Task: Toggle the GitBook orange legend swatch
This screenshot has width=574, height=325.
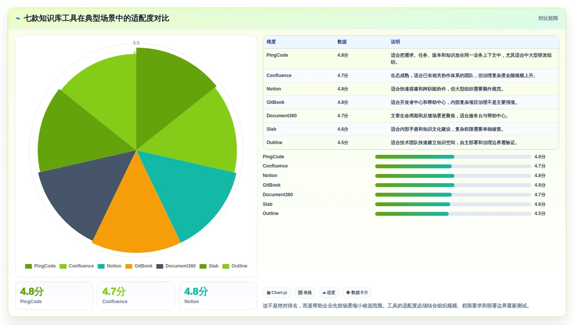Action: tap(129, 266)
